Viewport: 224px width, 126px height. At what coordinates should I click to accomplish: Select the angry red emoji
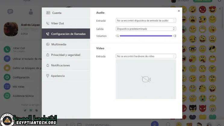click(x=202, y=9)
